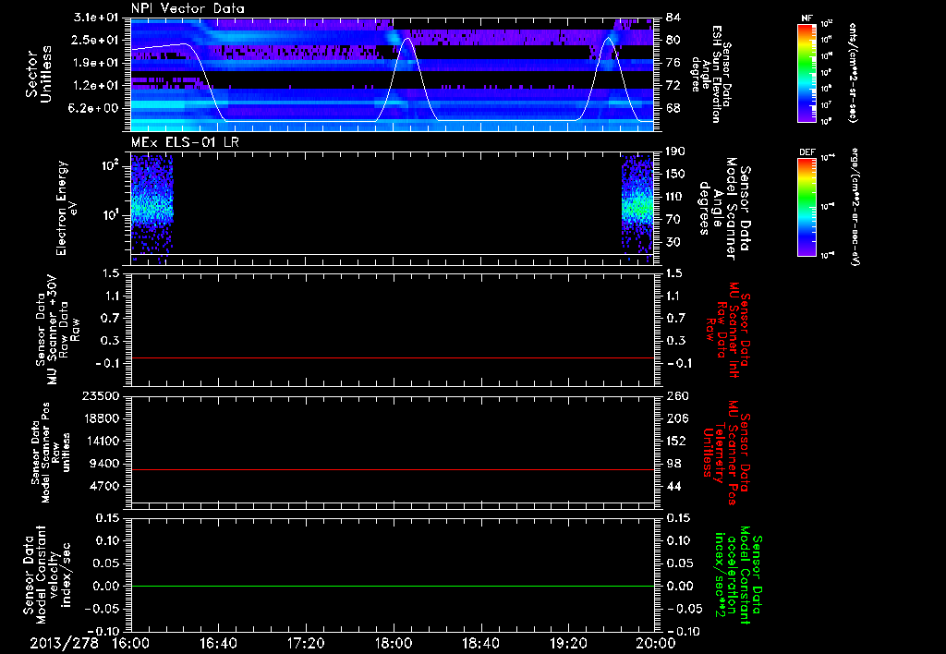Click the green "Model Constant acceleration" label
Viewport: 946px width, 654px height.
(738, 575)
